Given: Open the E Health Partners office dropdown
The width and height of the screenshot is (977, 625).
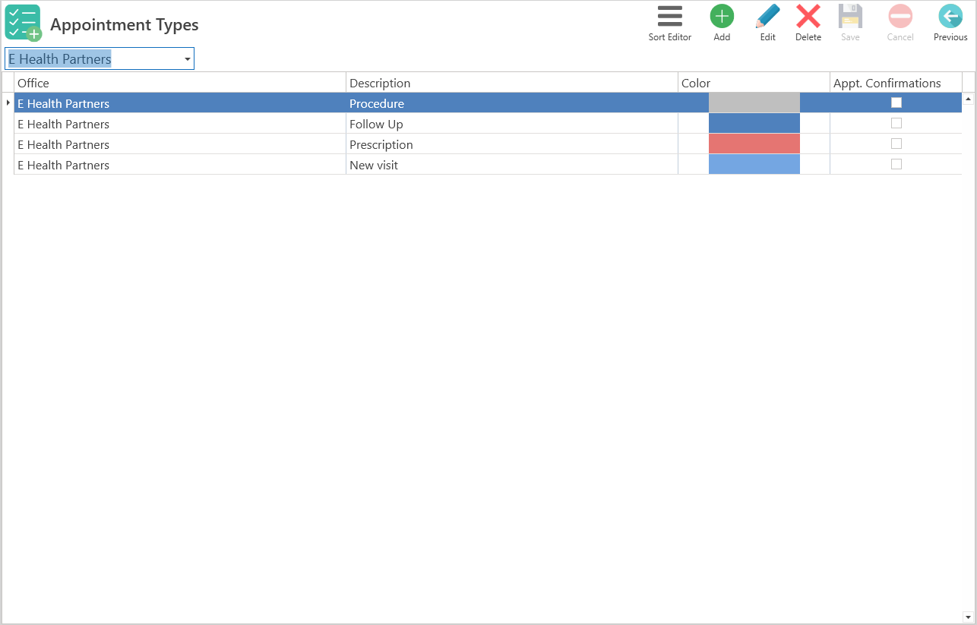Looking at the screenshot, I should tap(187, 59).
